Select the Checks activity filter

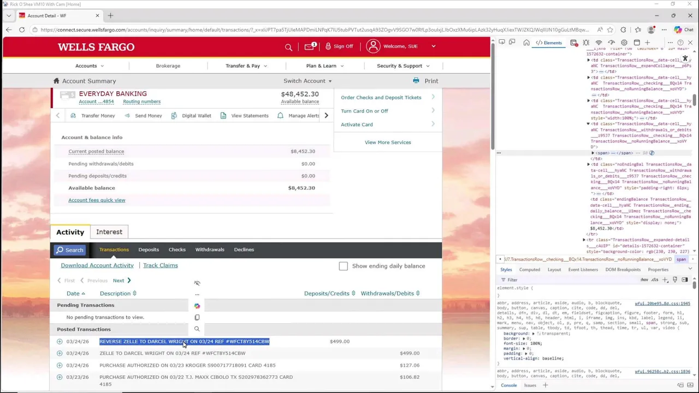point(177,249)
